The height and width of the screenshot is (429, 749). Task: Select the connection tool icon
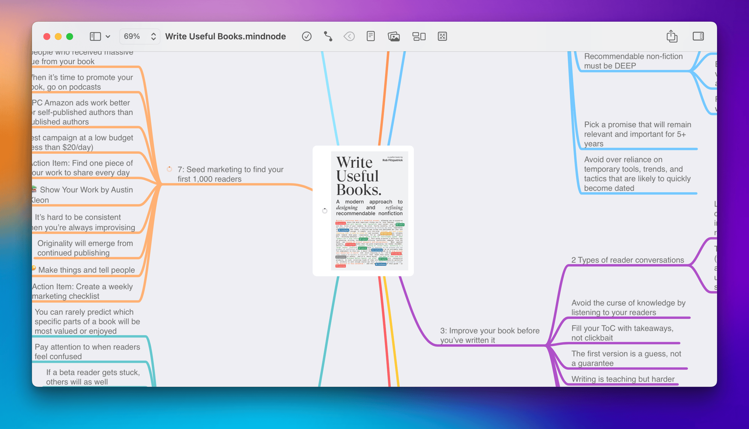pos(328,37)
